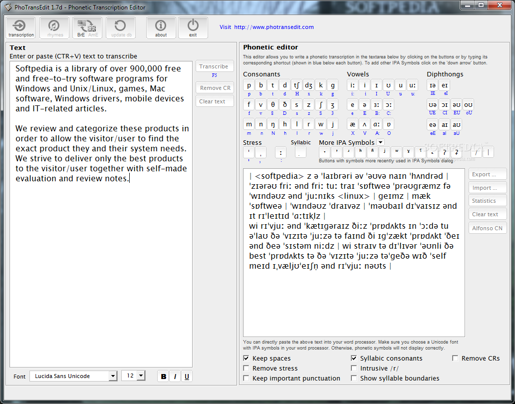Viewport: 515px width, 404px height.
Task: Insert the glottal stop ʔ symbol button
Action: (444, 152)
